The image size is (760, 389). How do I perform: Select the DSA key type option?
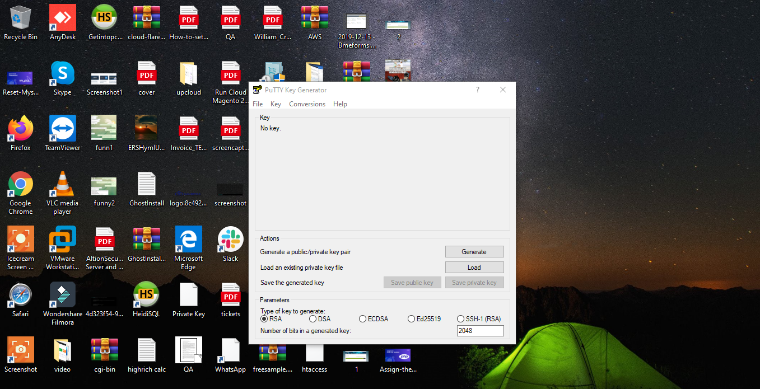[313, 319]
